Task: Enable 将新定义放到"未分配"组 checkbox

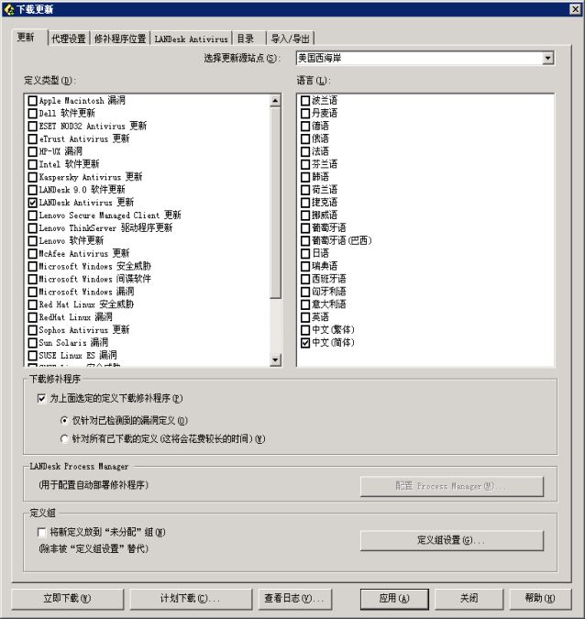Action: [41, 533]
